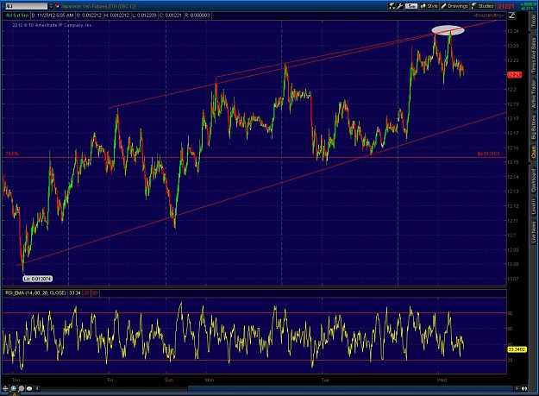Click the gray circle tool icon
Screen dimensions: 539x396
coord(22,388)
